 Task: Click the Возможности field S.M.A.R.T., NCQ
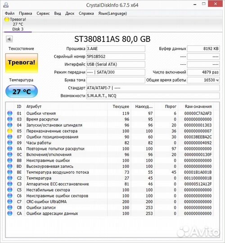click(x=153, y=96)
